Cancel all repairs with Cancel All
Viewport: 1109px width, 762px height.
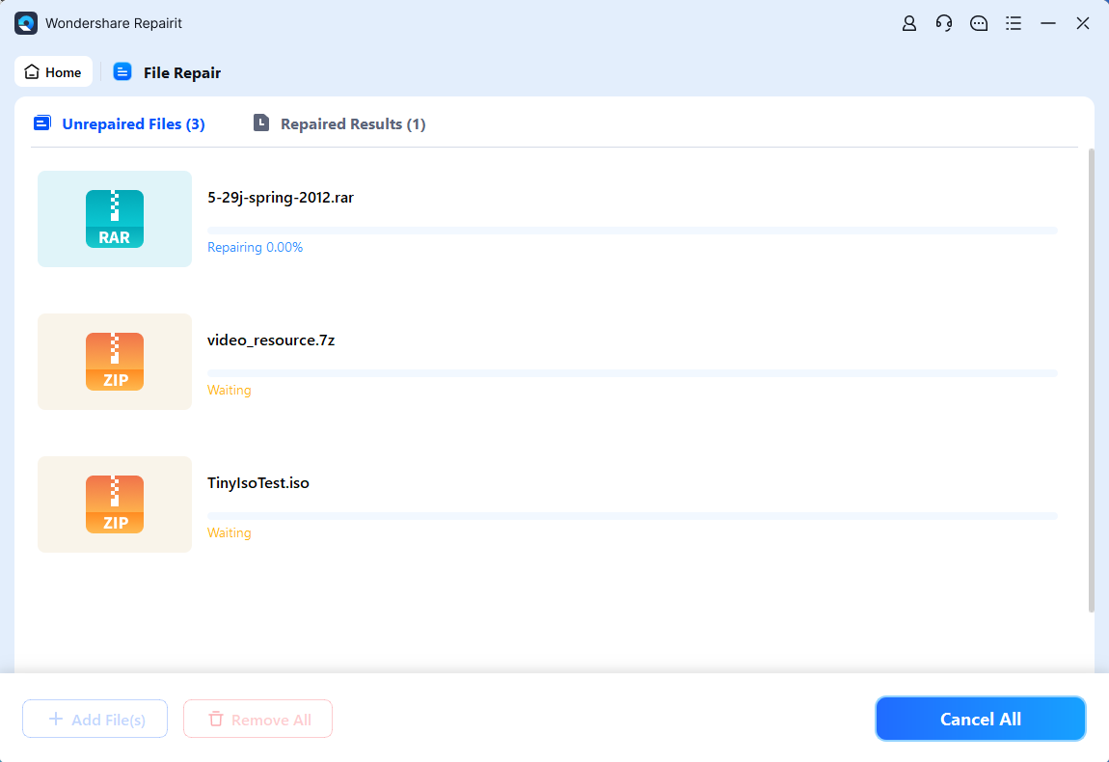[x=981, y=719]
